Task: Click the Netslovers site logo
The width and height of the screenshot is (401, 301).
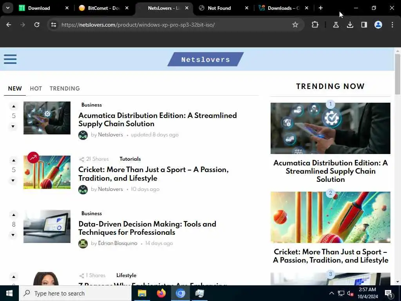Action: 206,60
